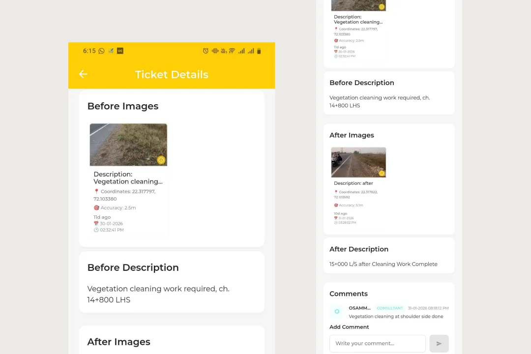
Task: Click the coordinates pin icon under Before image
Action: pyautogui.click(x=96, y=191)
